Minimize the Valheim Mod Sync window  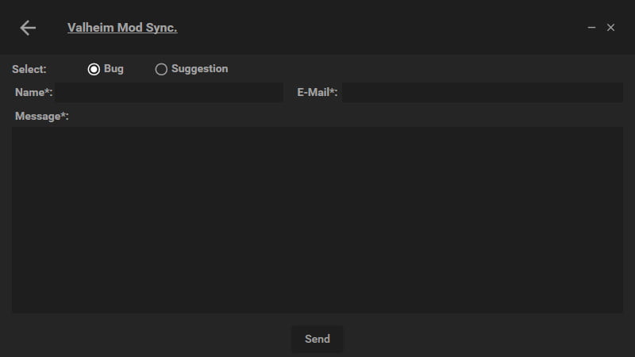pyautogui.click(x=591, y=28)
